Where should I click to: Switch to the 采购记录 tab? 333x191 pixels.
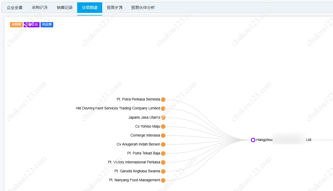(40, 8)
